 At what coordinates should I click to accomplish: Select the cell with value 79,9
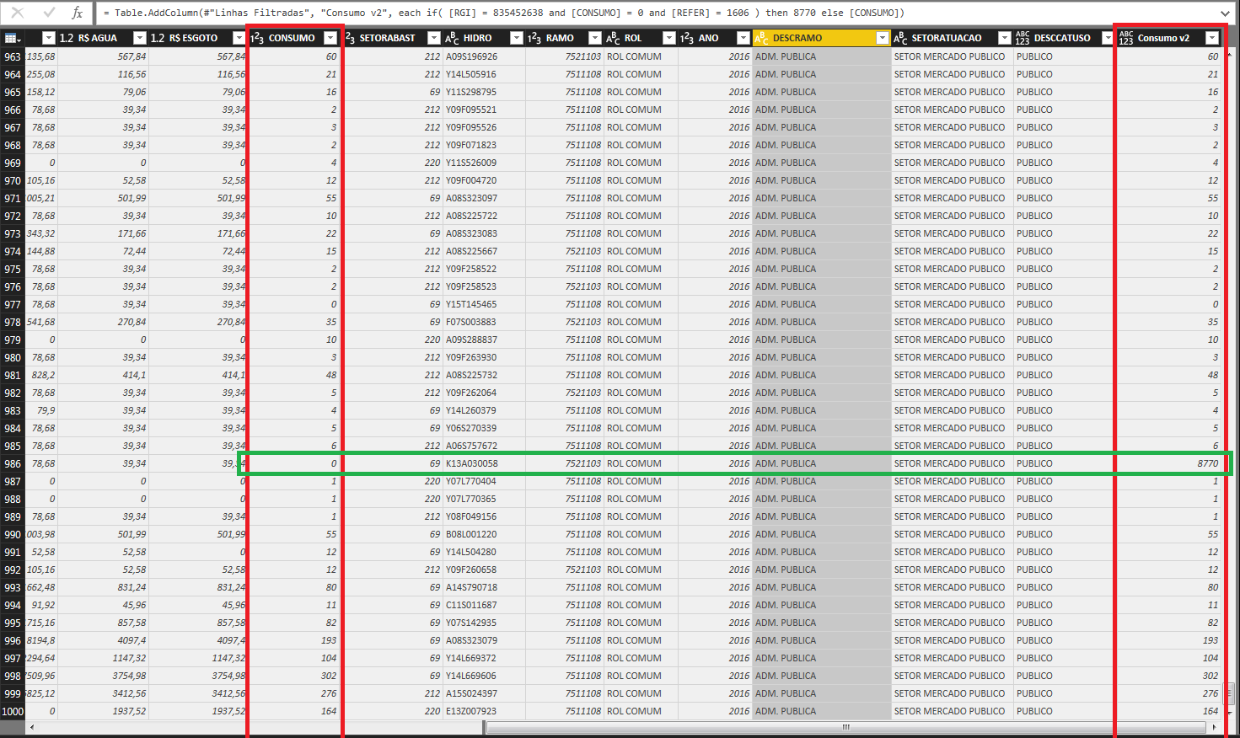click(41, 410)
